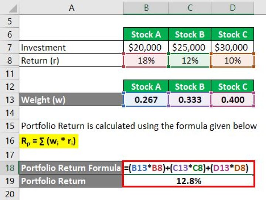Select column D header
The image size is (266, 200).
pos(232,7)
